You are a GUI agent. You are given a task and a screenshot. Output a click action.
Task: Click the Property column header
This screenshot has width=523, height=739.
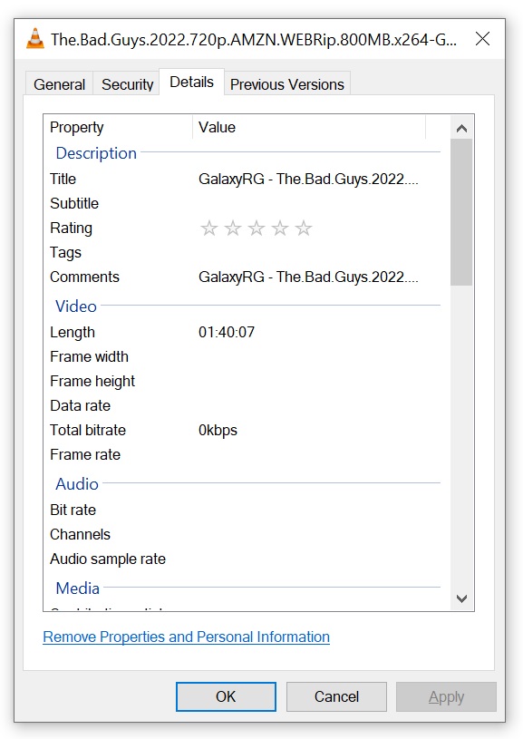[118, 127]
